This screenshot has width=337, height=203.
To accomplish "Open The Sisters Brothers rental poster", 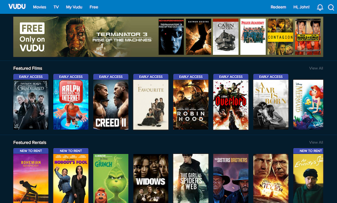I will (230, 178).
